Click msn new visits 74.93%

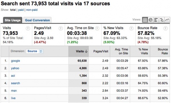(143, 91)
